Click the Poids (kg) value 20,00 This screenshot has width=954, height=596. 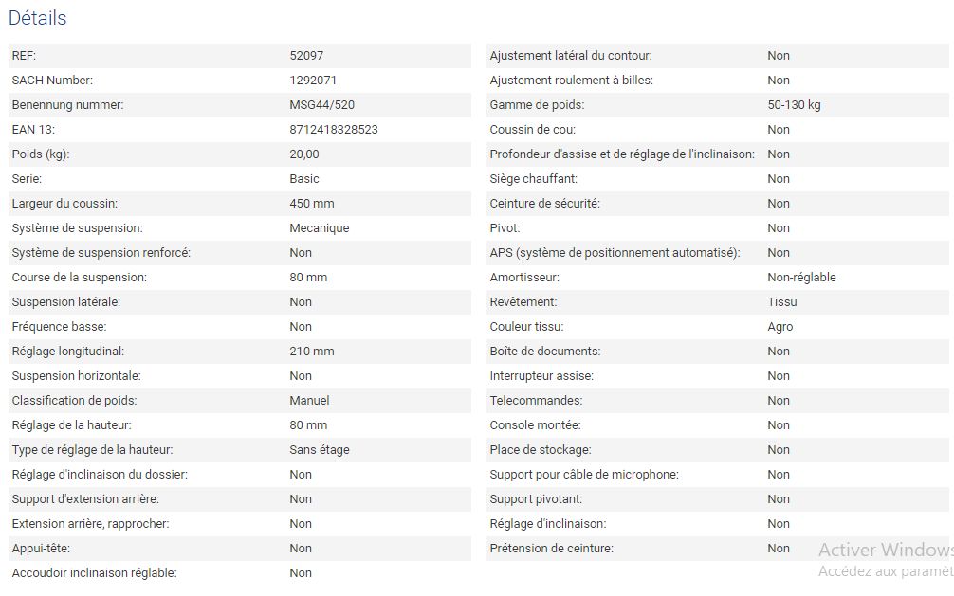pyautogui.click(x=304, y=154)
